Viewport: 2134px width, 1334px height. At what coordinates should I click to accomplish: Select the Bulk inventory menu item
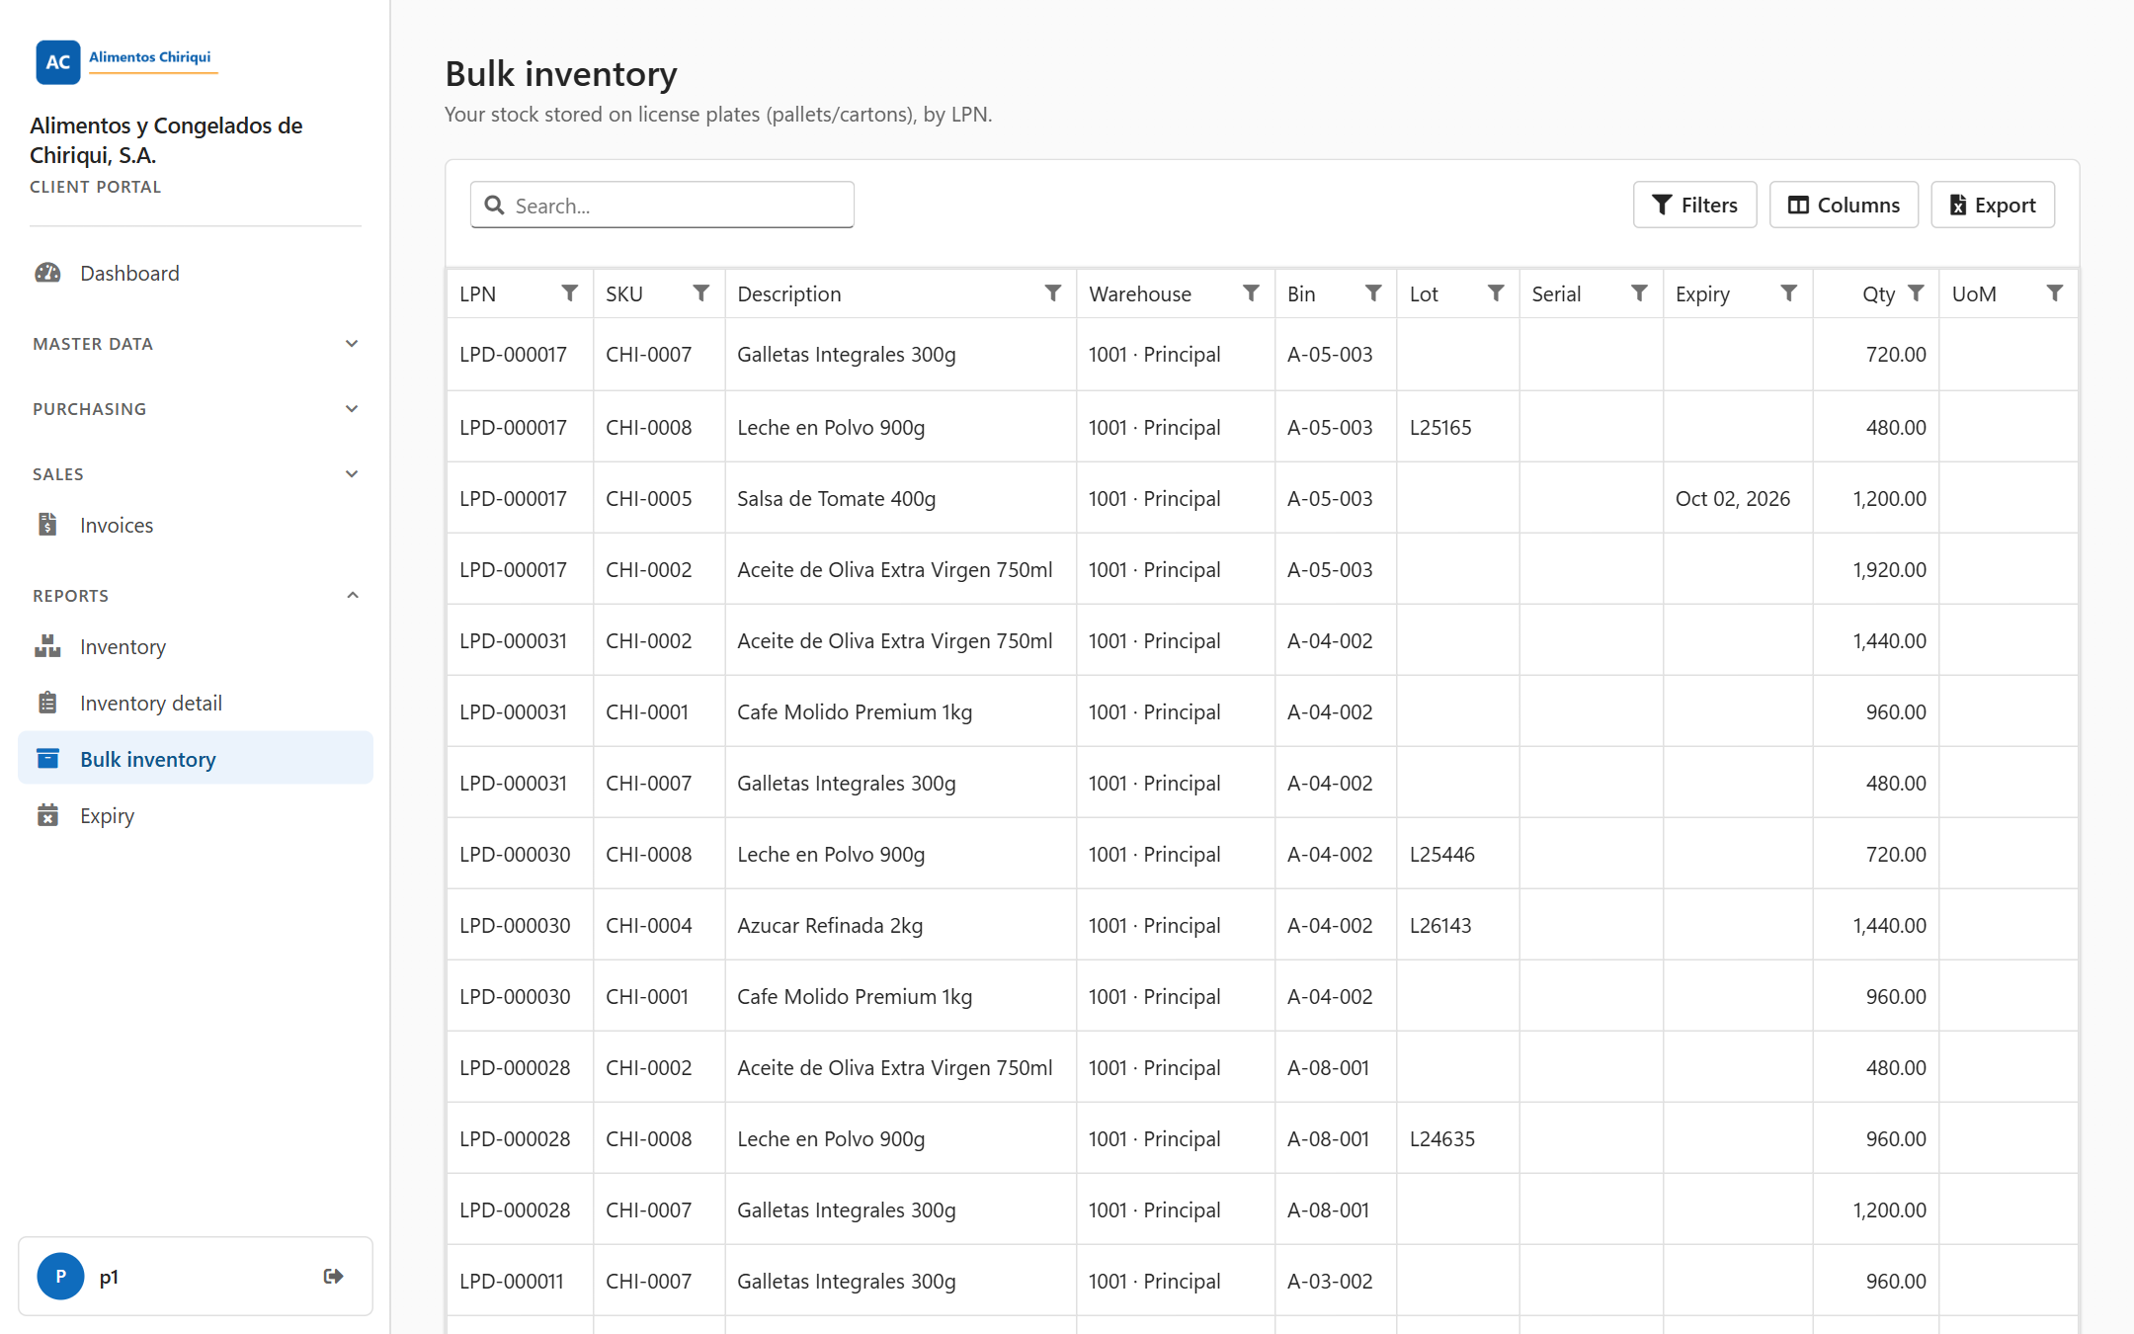tap(196, 759)
